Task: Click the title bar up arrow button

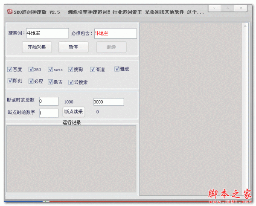Action: pos(227,8)
